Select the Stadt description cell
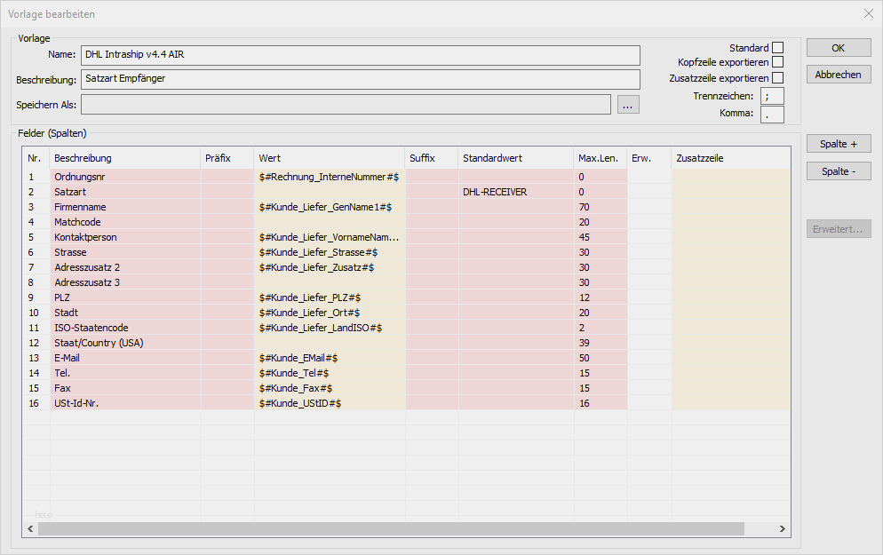 point(125,313)
